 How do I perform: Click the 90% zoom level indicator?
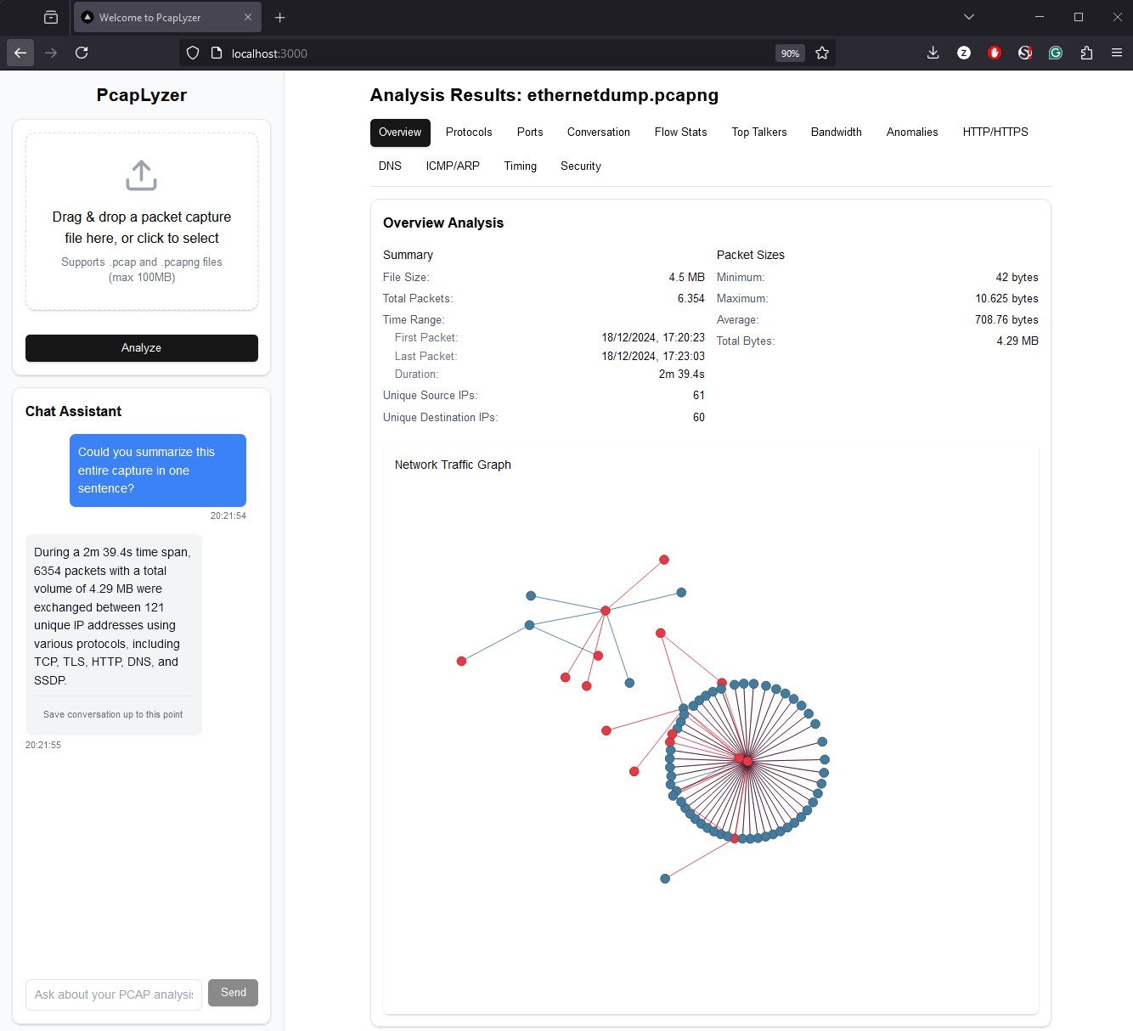point(790,54)
